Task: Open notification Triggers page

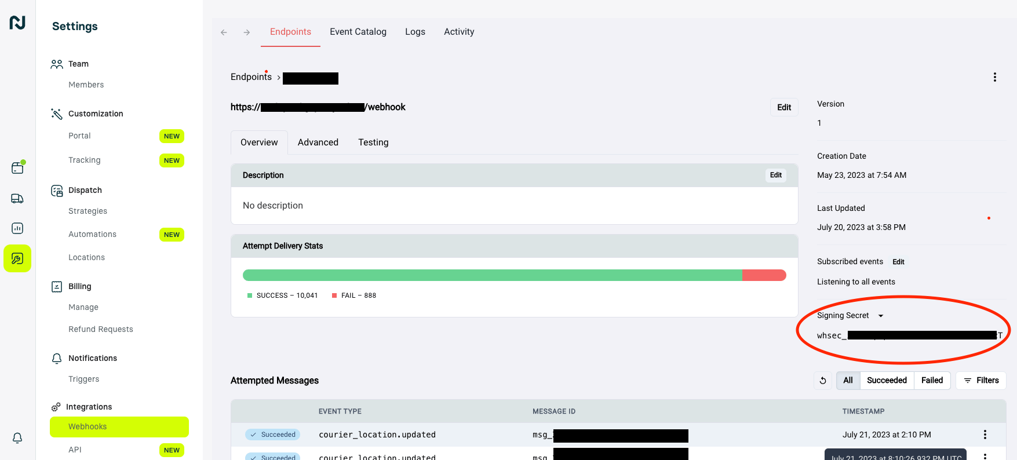Action: click(84, 379)
